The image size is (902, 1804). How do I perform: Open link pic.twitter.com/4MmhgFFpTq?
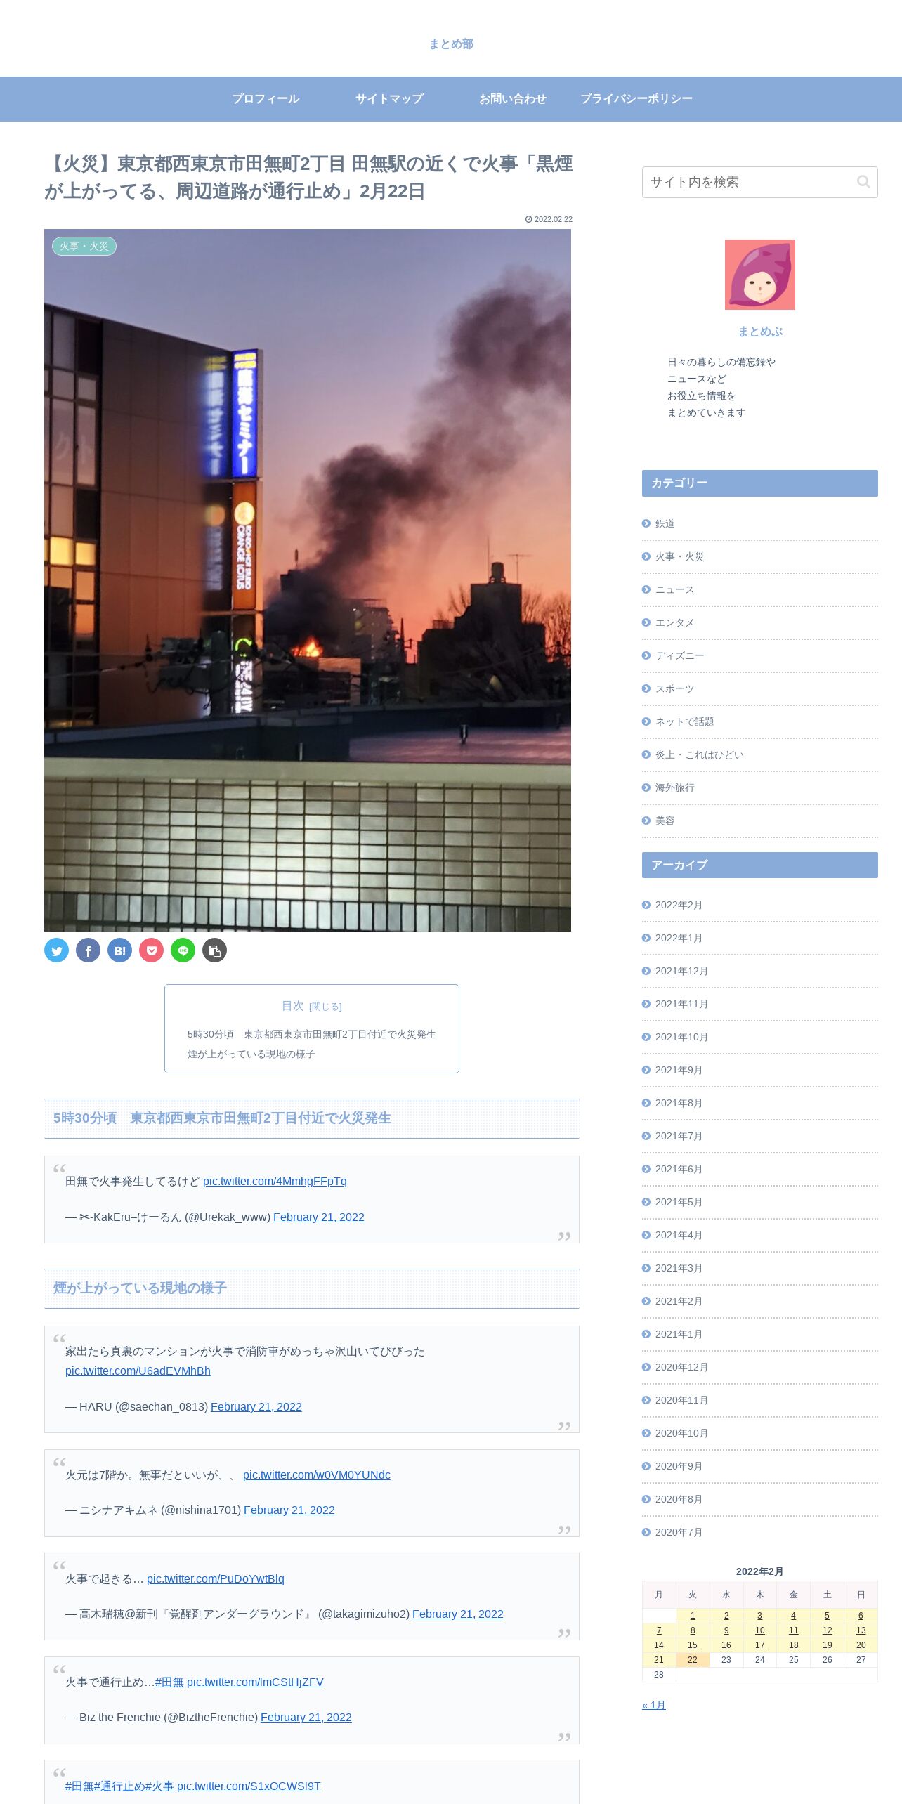(275, 1181)
